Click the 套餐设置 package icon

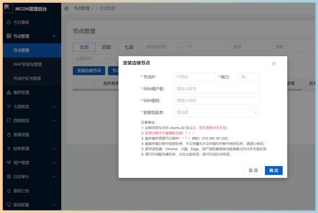click(9, 135)
